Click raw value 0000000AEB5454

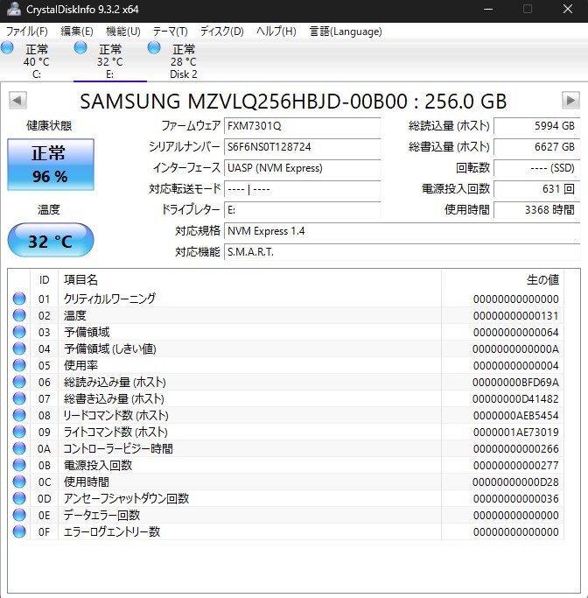pyautogui.click(x=515, y=415)
